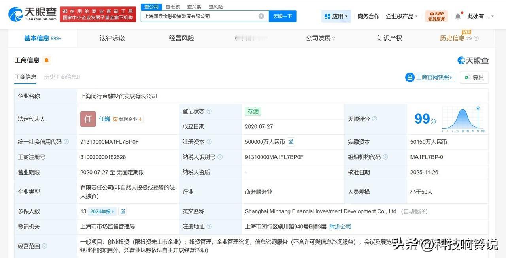Viewport: 506px width, 258px height.
Task: Select 营业期限 value 2020-07-27 至 无固定期限
Action: coord(112,173)
